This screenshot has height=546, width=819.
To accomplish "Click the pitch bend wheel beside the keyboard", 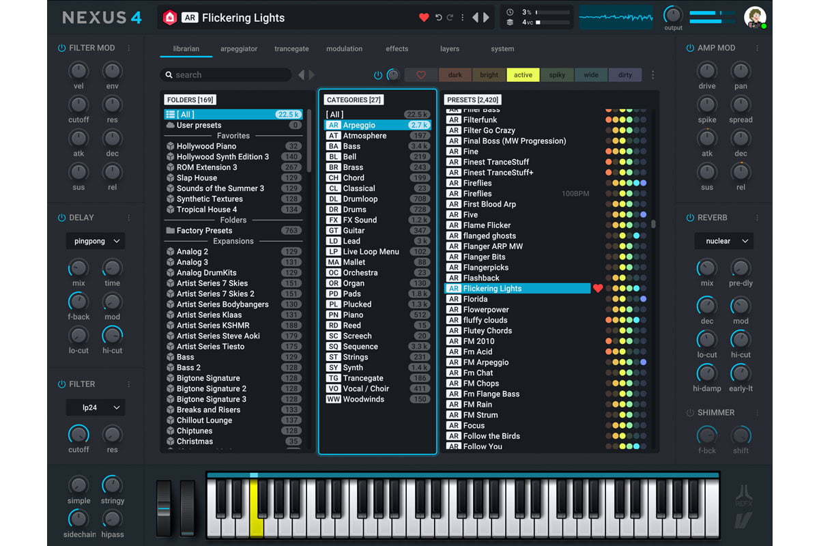I will point(164,508).
